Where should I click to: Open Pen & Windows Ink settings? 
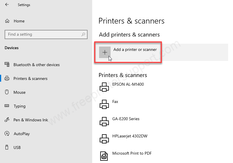(31, 120)
